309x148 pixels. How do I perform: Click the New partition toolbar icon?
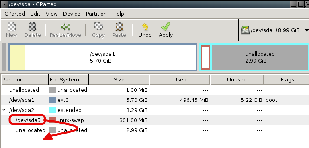click(11, 27)
